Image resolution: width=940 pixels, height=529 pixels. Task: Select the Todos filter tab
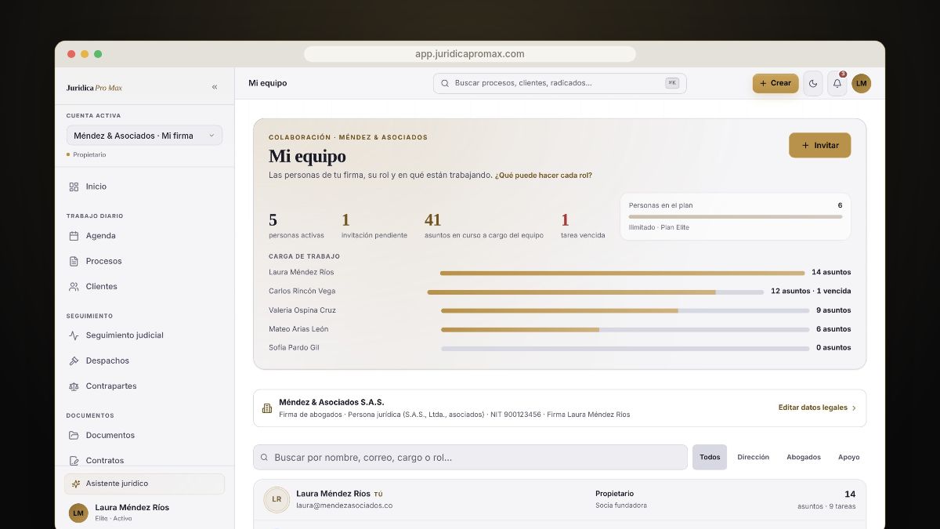[x=710, y=457]
